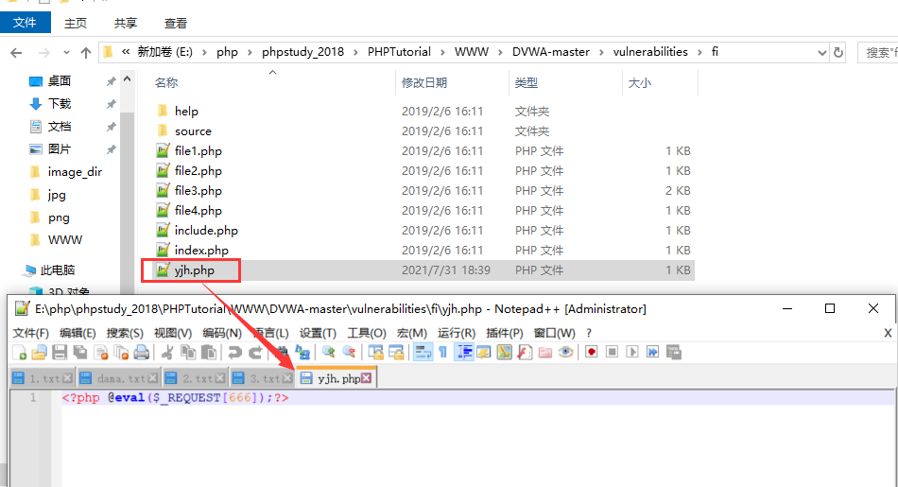Click Run macro multiple times icon

(653, 352)
